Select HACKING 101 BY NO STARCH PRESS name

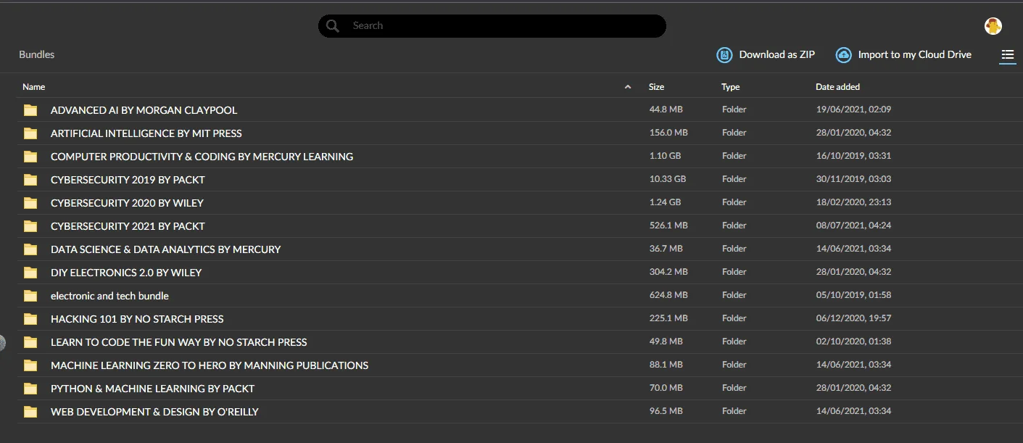pyautogui.click(x=137, y=319)
